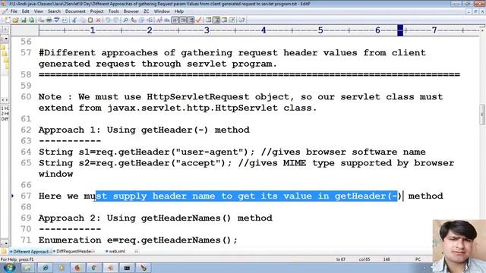The width and height of the screenshot is (486, 273).
Task: Open the Edit menu
Action: pos(25,11)
